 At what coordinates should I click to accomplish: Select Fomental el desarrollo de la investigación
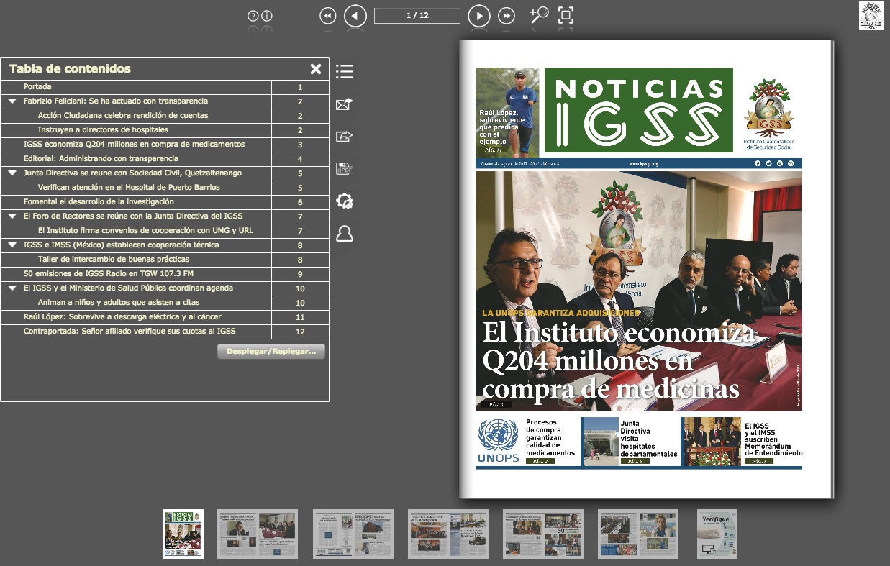point(99,202)
